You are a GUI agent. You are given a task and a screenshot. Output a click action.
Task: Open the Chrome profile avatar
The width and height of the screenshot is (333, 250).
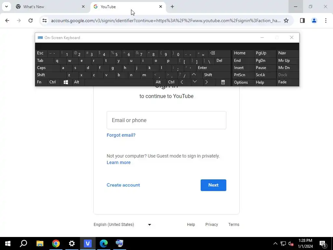314,21
